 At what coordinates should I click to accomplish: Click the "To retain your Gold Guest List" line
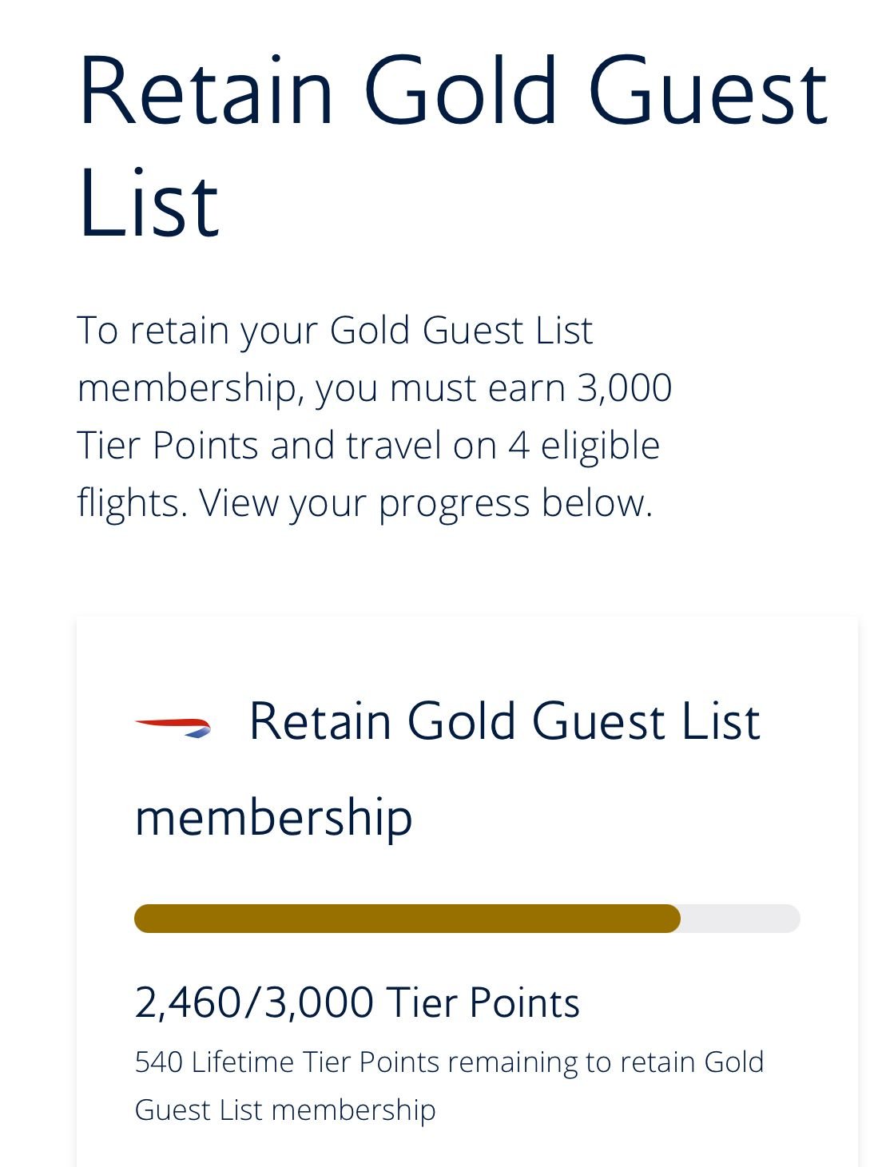[x=335, y=330]
